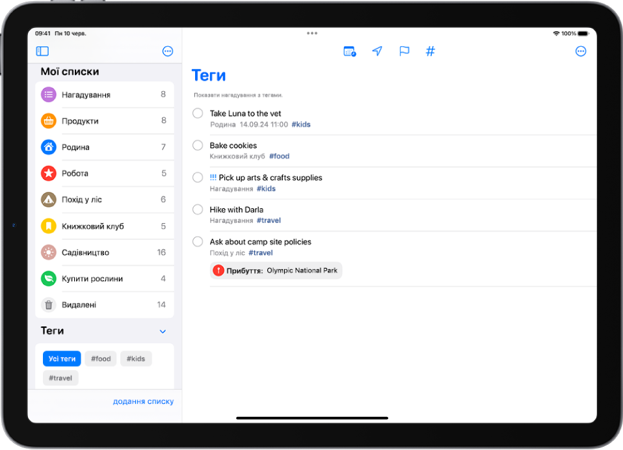Image resolution: width=623 pixels, height=450 pixels.
Task: Tap the pink sun Садівництво icon
Action: 49,252
